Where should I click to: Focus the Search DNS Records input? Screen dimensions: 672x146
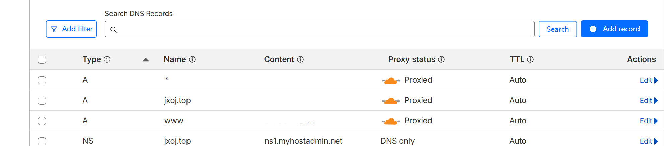pyautogui.click(x=321, y=29)
